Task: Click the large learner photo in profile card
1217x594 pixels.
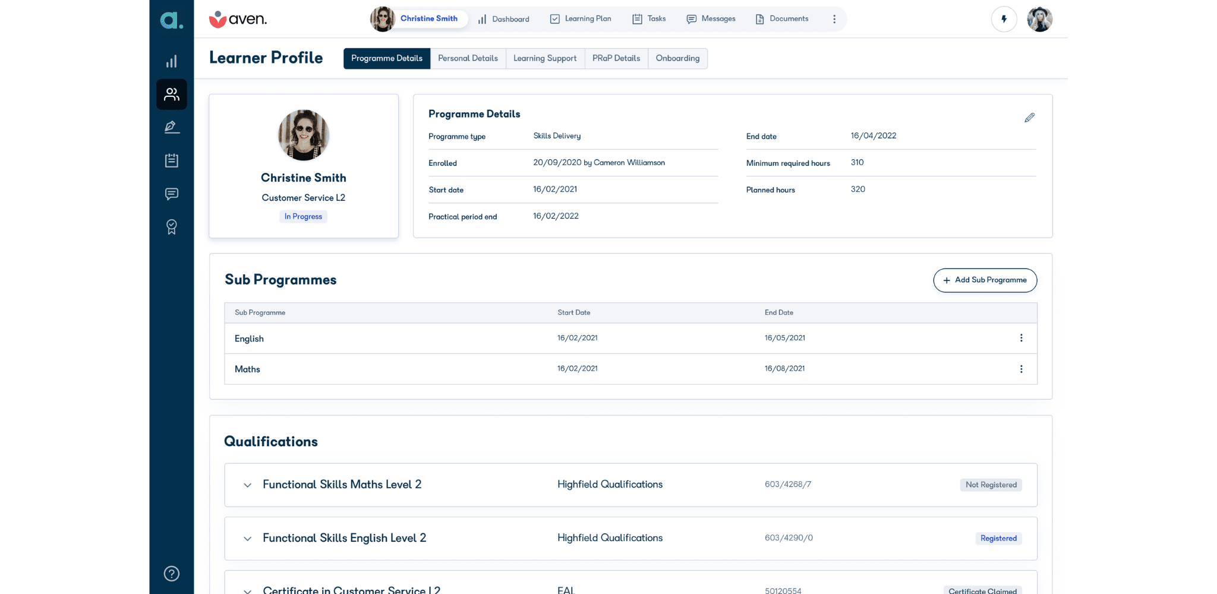Action: [x=304, y=135]
